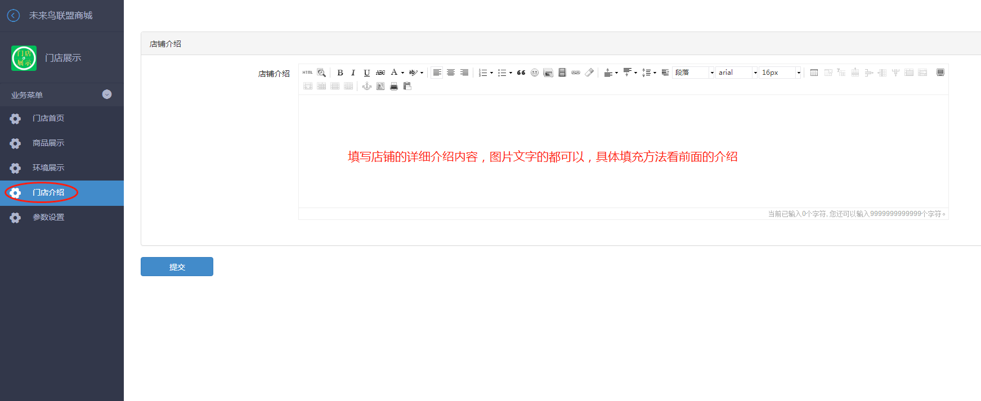Open the emoticon picker
This screenshot has width=981, height=401.
535,73
